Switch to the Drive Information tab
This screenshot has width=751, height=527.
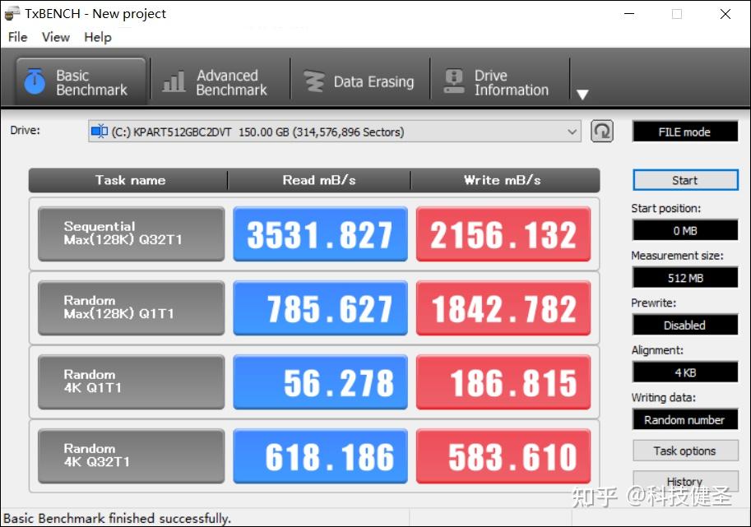coord(499,82)
